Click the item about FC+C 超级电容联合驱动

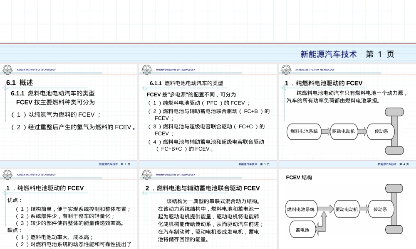point(206,130)
